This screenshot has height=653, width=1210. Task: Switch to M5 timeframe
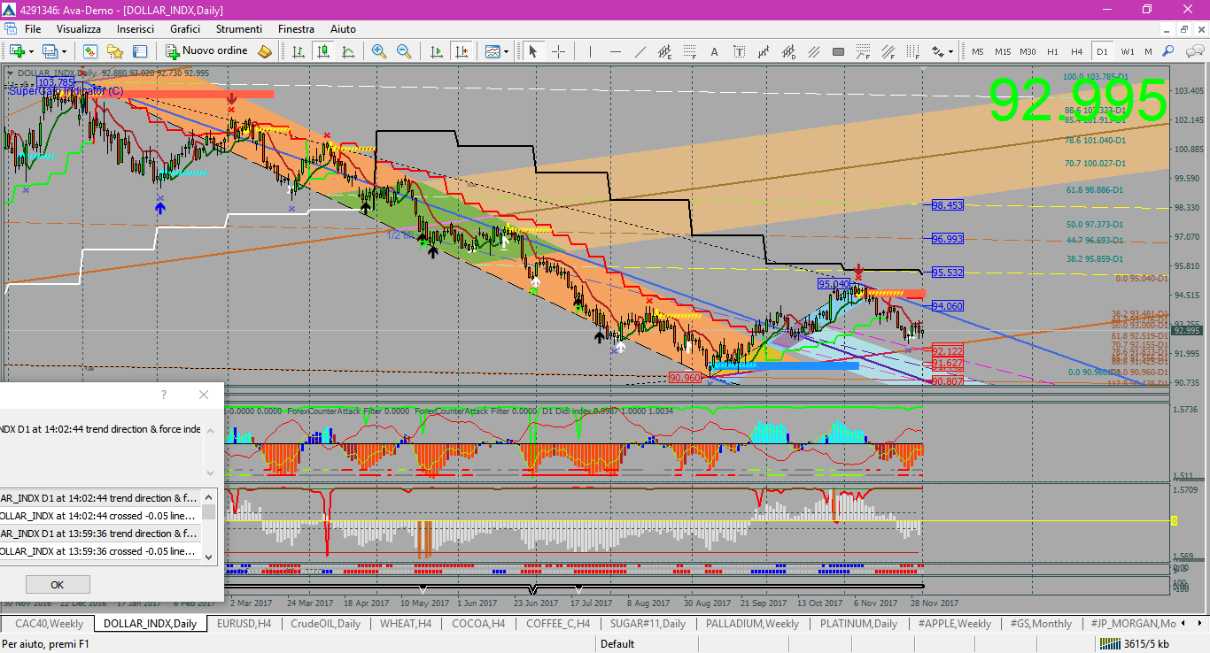pos(978,51)
